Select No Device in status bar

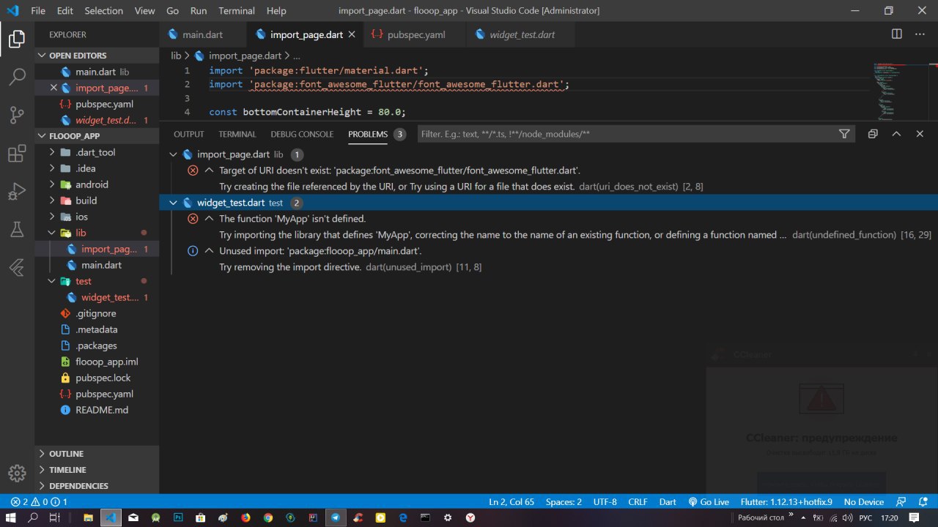click(864, 502)
